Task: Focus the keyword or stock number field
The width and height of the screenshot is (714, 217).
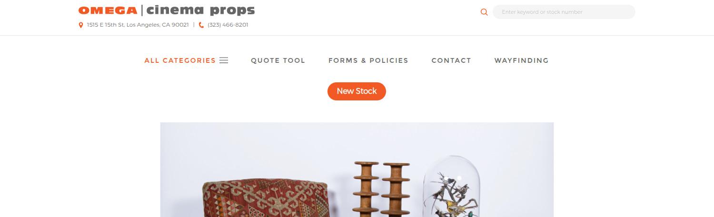Action: pyautogui.click(x=564, y=12)
